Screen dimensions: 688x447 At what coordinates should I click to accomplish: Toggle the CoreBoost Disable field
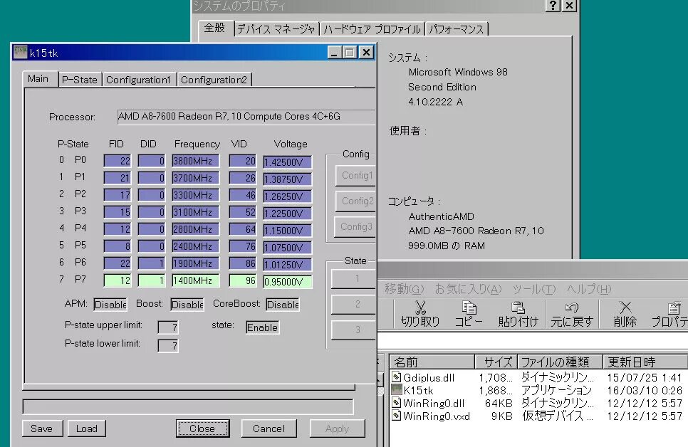coord(283,305)
